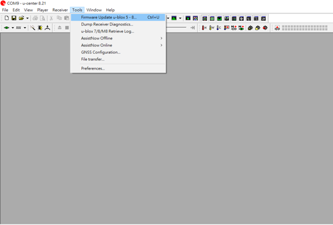Open dropdown arrow right of histogram view icon
The image size is (333, 225).
click(180, 18)
